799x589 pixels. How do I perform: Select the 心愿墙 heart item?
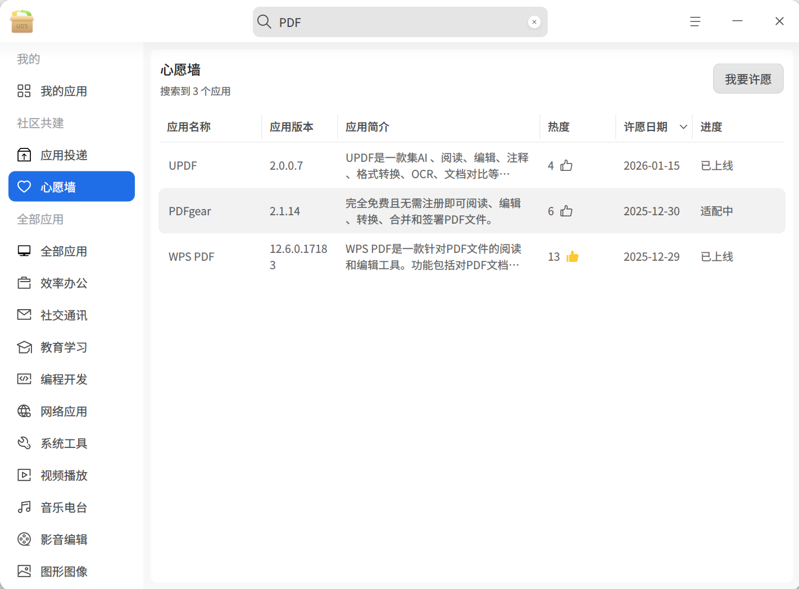pos(72,186)
